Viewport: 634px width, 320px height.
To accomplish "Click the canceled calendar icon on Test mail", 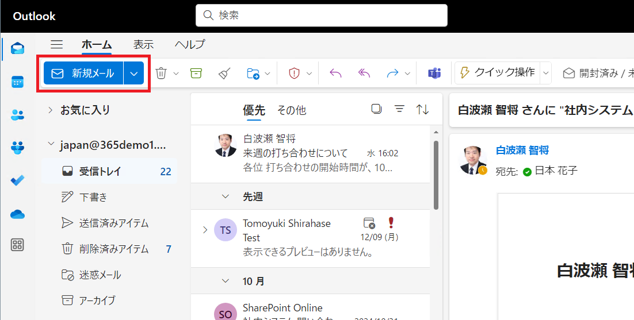I will click(369, 223).
